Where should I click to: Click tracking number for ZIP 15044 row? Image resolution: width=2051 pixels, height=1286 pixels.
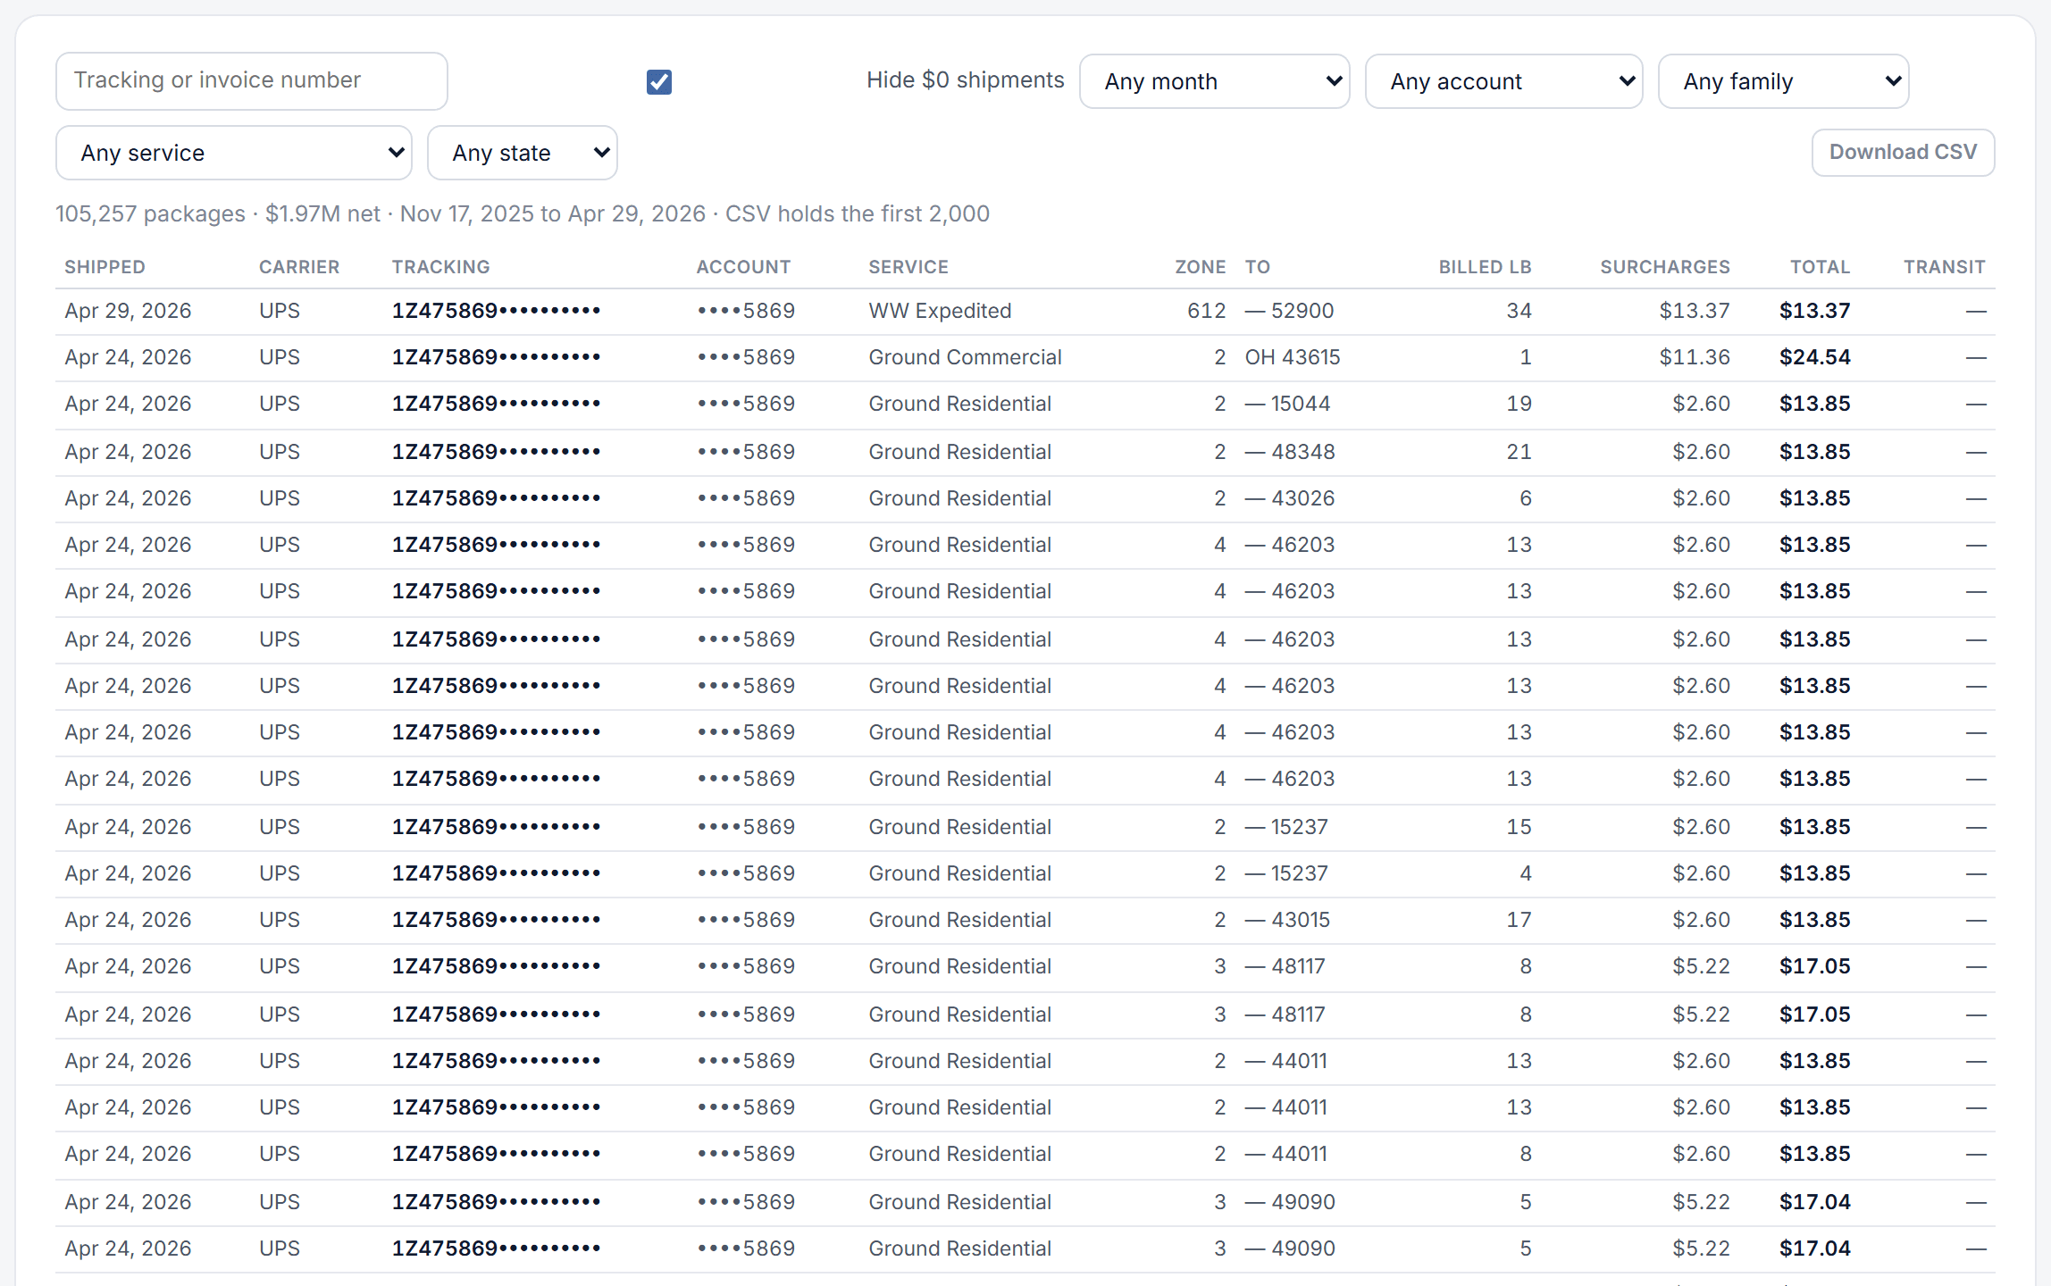(x=497, y=404)
